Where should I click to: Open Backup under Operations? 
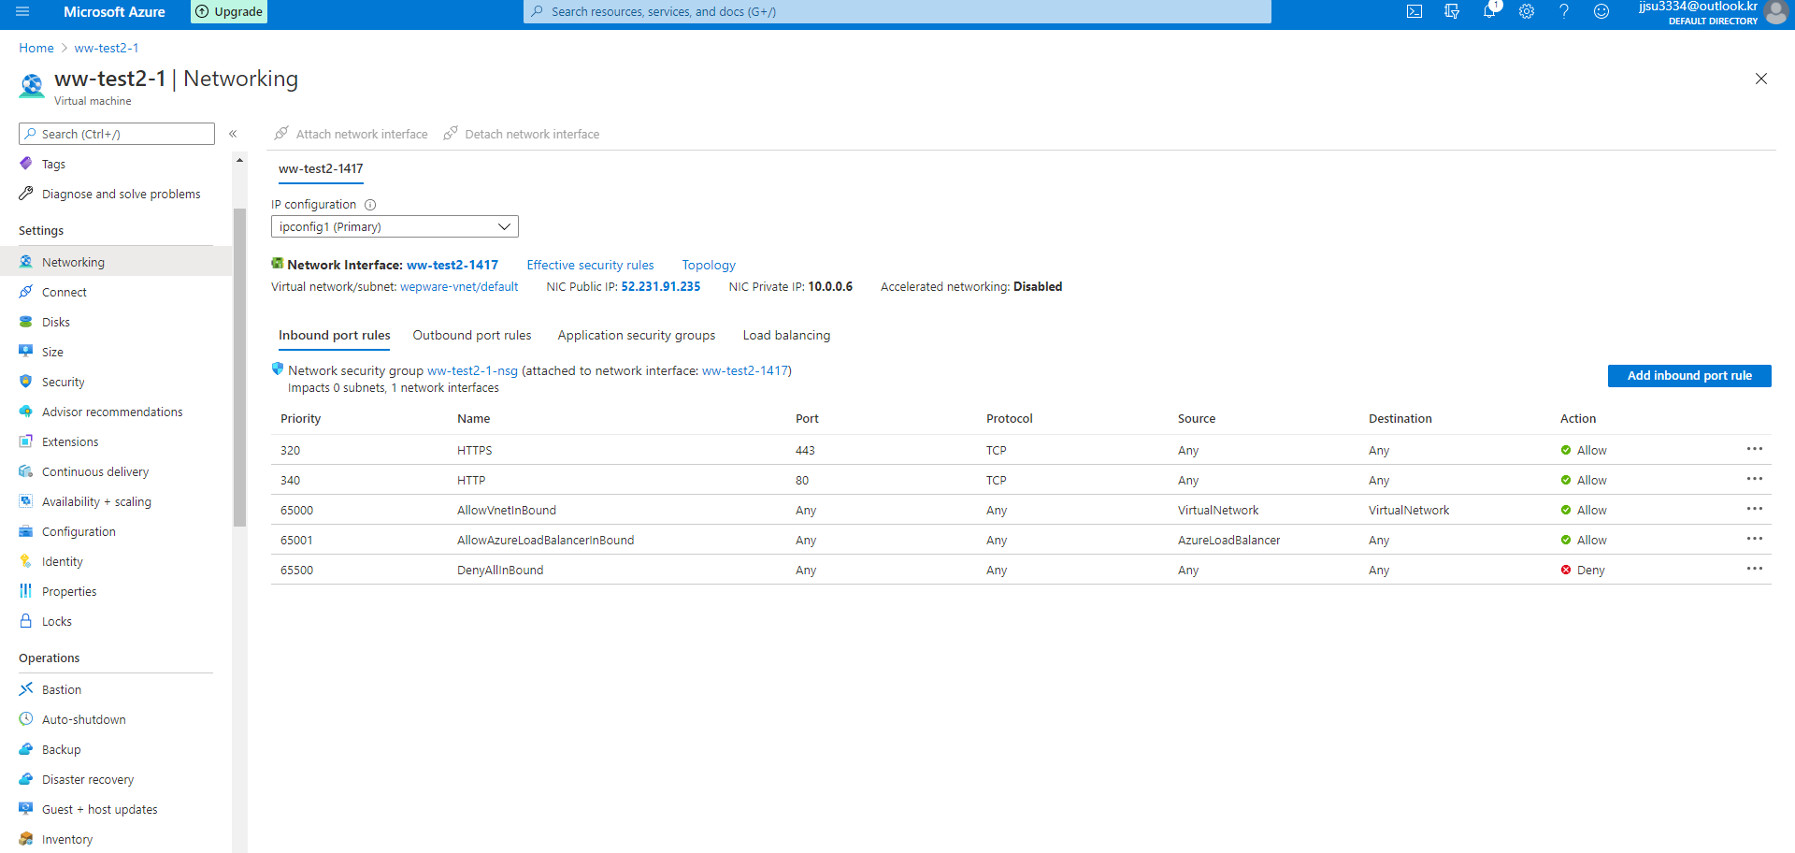(x=61, y=749)
